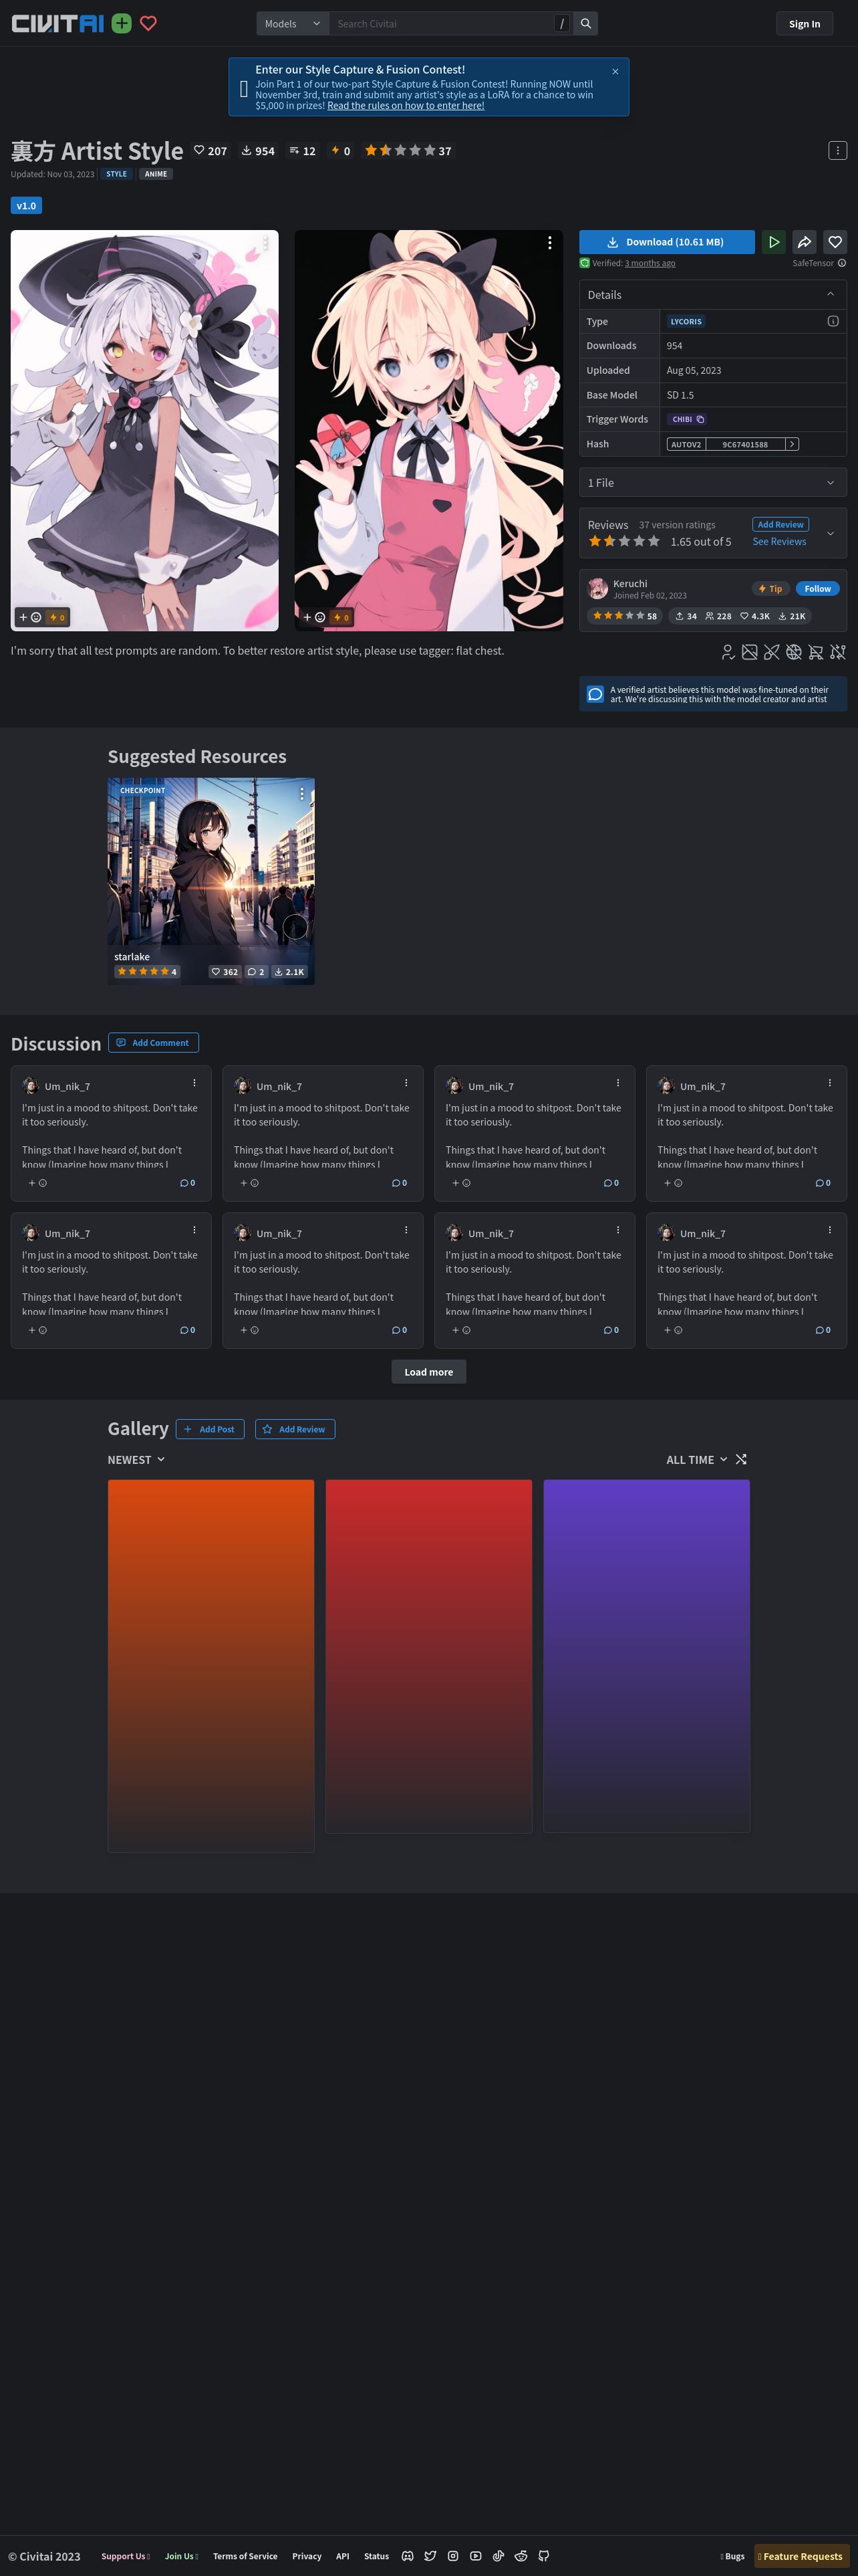This screenshot has width=858, height=2576.
Task: Click the LYCORIS type info icon
Action: tap(833, 321)
